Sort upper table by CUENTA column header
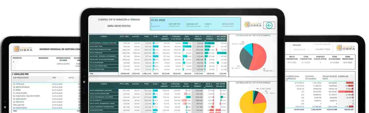 104,37
